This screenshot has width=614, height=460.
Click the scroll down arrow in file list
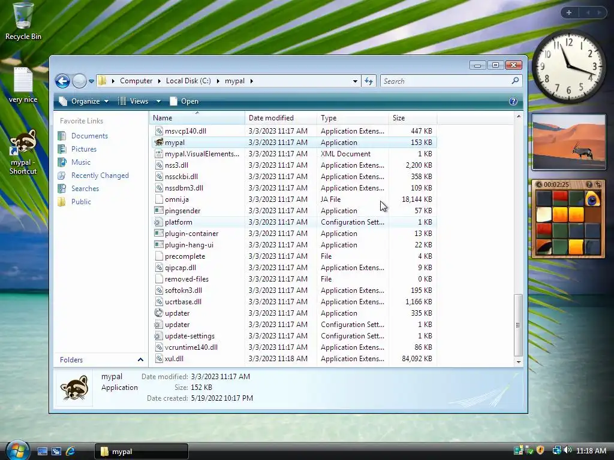point(519,361)
